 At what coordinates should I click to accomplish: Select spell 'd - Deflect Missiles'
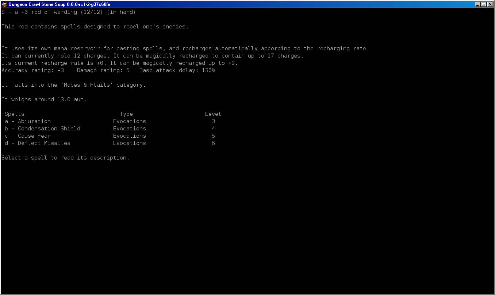(38, 143)
